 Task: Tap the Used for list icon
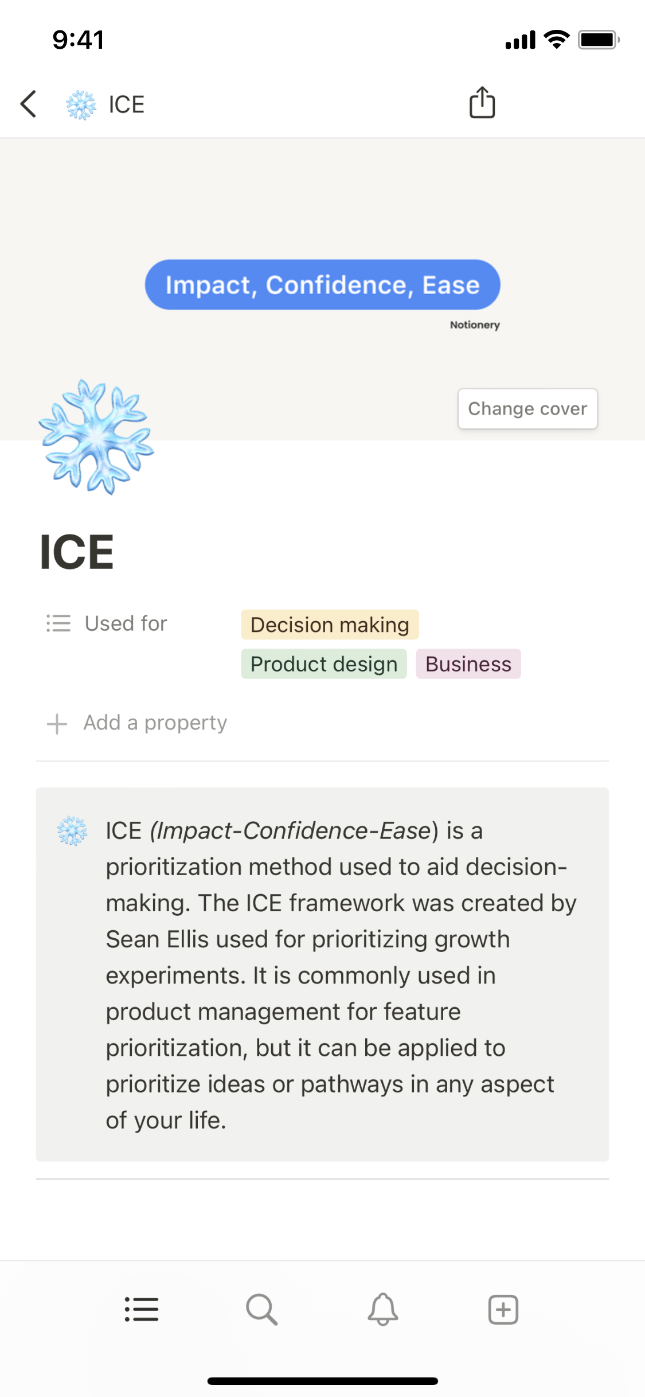pos(58,623)
